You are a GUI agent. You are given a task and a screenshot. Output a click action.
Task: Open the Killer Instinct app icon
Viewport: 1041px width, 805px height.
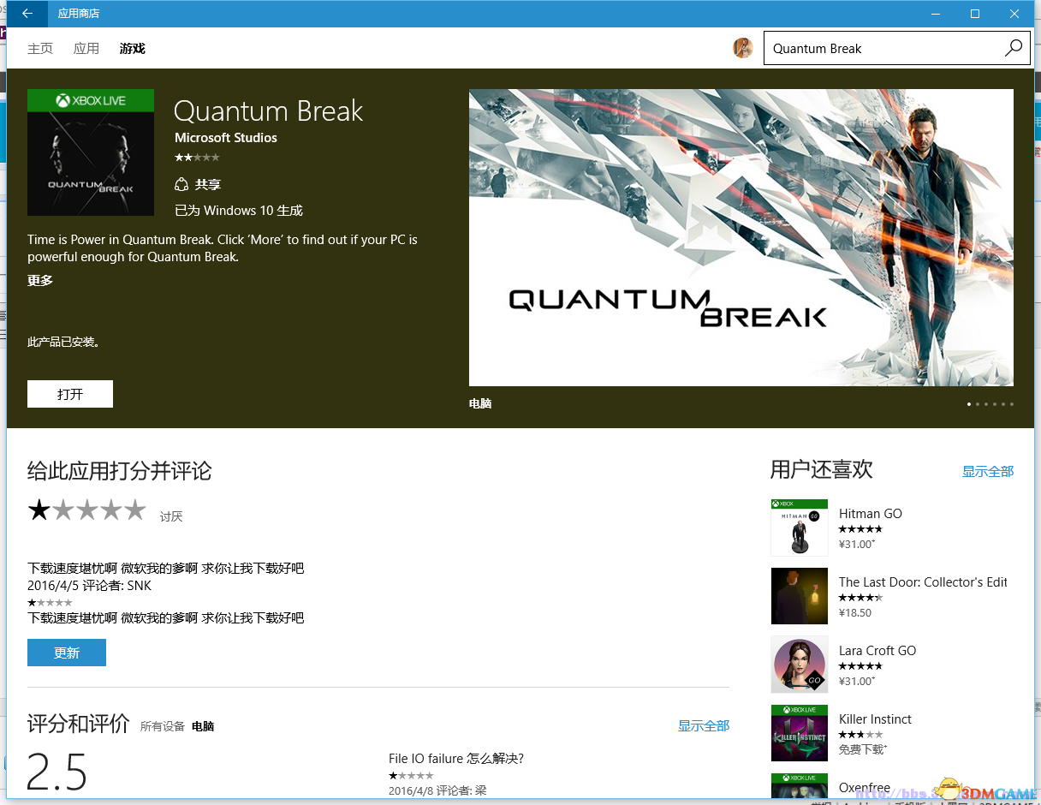pos(800,733)
